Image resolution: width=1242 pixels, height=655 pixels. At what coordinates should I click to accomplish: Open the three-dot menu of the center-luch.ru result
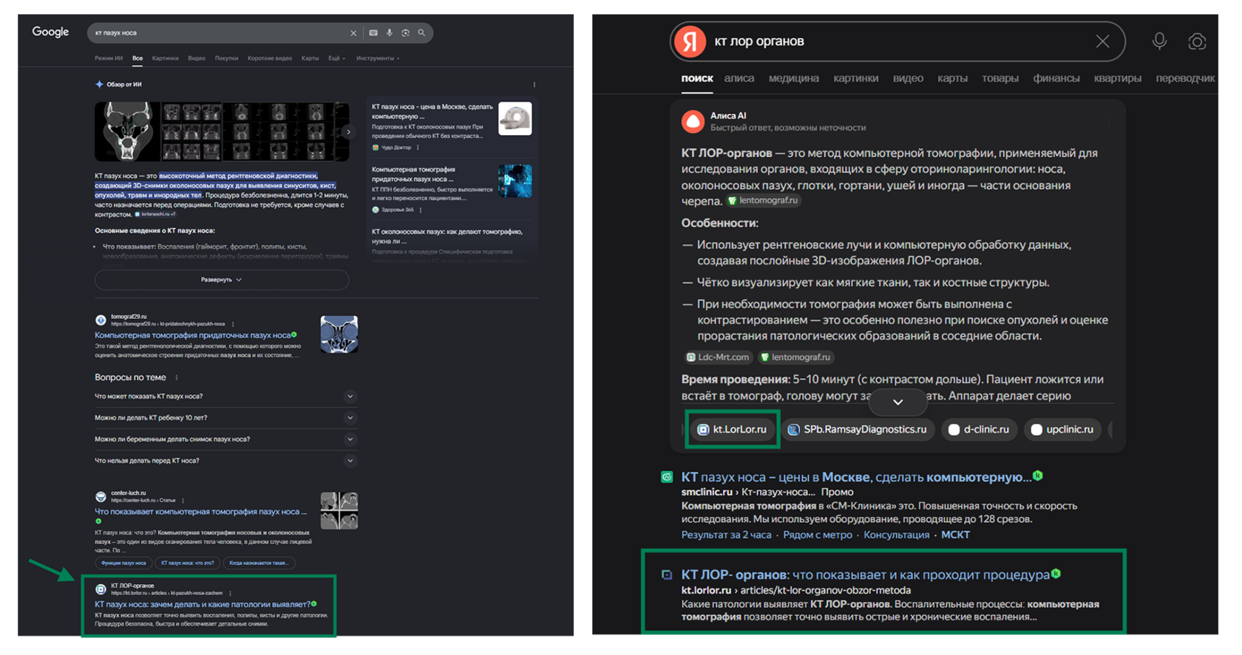click(x=183, y=501)
